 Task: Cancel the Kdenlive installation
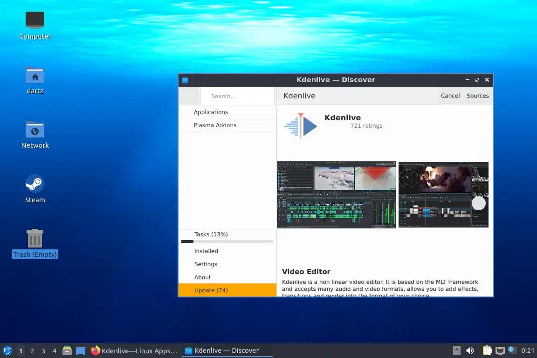click(x=450, y=96)
